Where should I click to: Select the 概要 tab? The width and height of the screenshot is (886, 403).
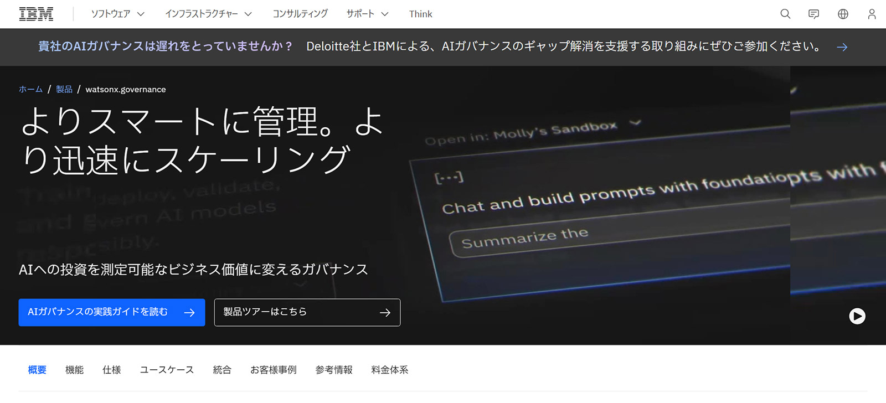click(x=37, y=370)
